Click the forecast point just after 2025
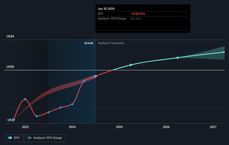 tap(131, 65)
